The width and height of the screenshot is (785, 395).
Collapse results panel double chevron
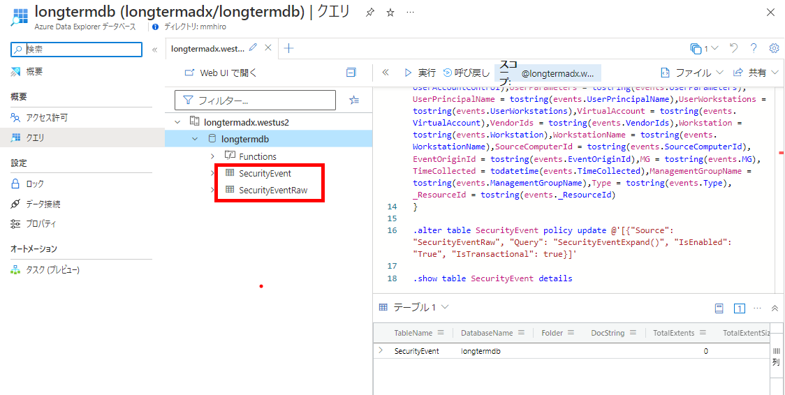point(775,308)
